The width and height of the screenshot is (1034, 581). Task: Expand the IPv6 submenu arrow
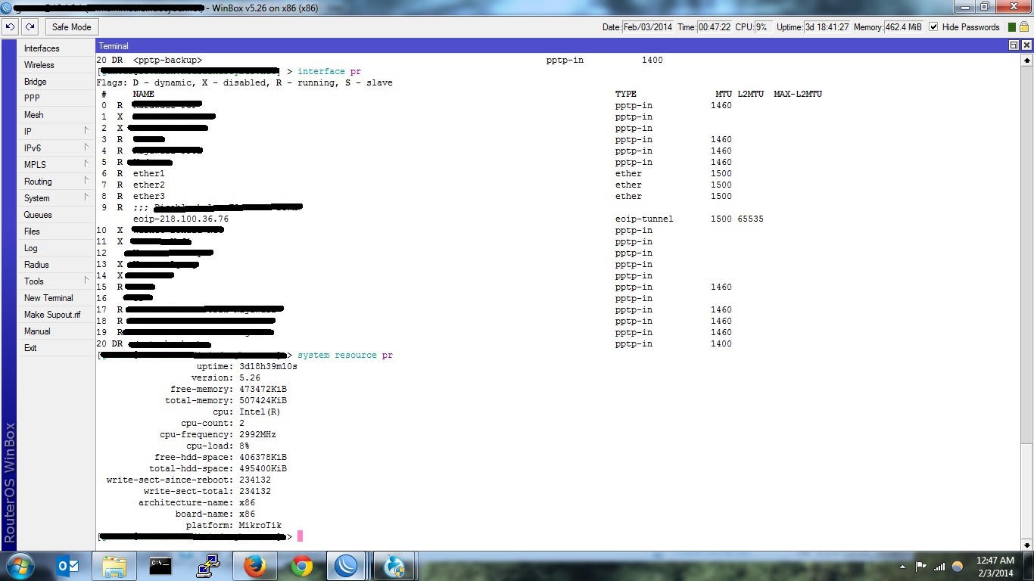[x=86, y=148]
